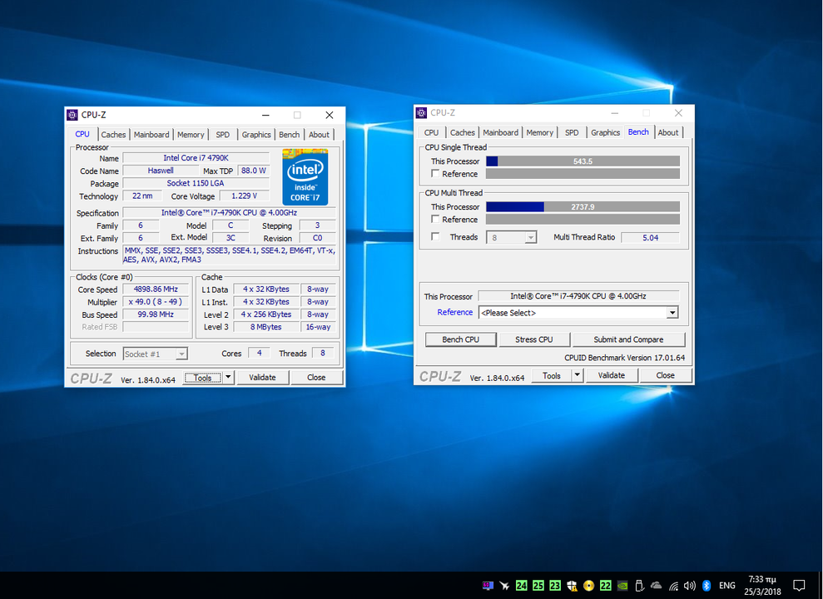Click Close button in Bench window
Viewport: 823px width, 599px height.
[x=665, y=375]
